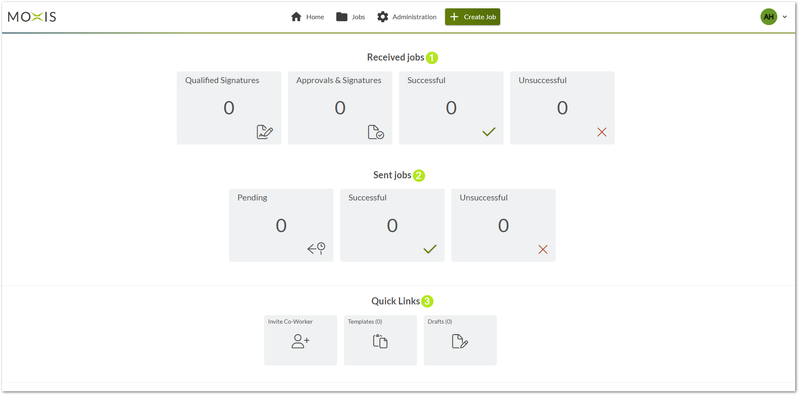Click the Invite Co-Worker person icon
Image resolution: width=799 pixels, height=395 pixels.
click(300, 341)
